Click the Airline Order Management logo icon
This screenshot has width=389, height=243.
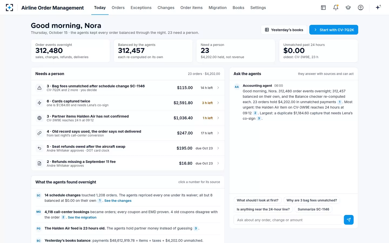[9, 8]
